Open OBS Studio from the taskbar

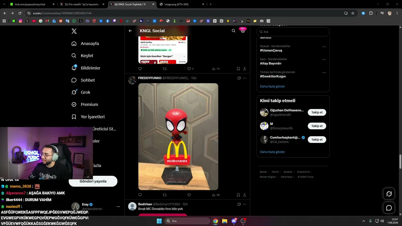pyautogui.click(x=243, y=221)
